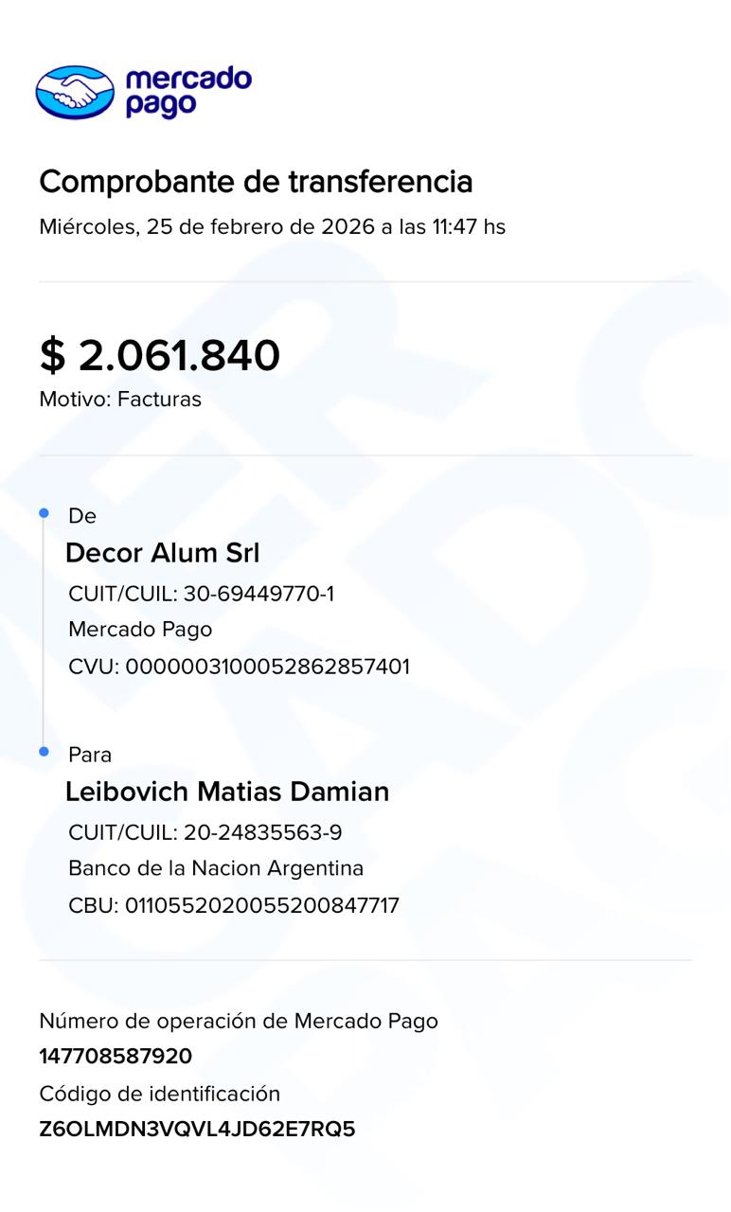This screenshot has height=1212, width=731.
Task: Select the Comprobante de transferencia heading
Action: click(x=256, y=181)
